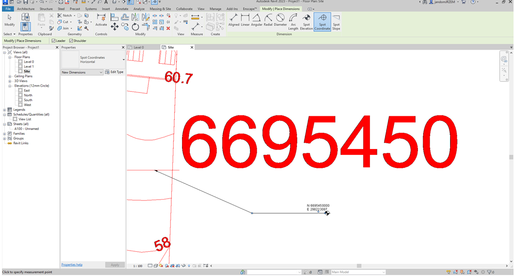Select the Spot Coordinate tool

pyautogui.click(x=322, y=22)
